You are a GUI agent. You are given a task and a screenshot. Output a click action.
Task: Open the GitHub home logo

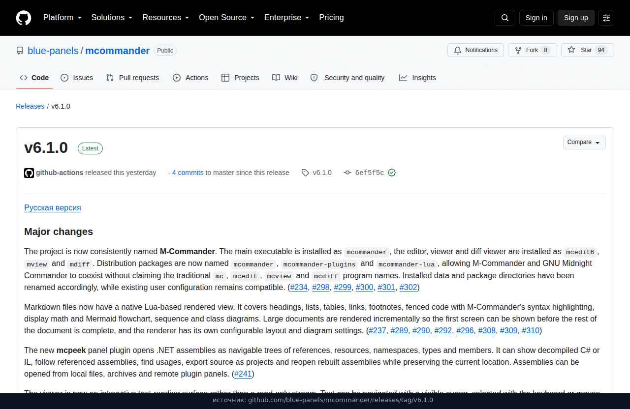click(24, 18)
